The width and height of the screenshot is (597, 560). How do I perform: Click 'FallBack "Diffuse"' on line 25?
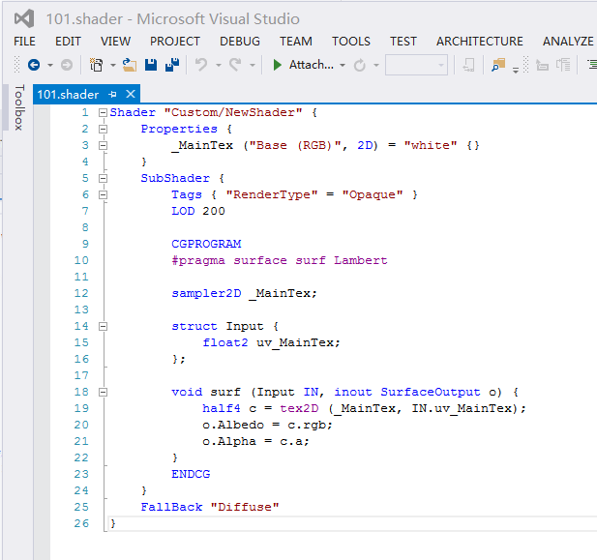[x=210, y=507]
